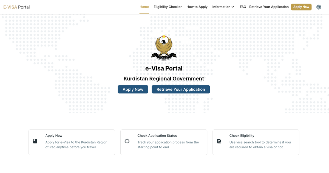Expand the Information dropdown menu
The image size is (329, 173).
click(221, 7)
